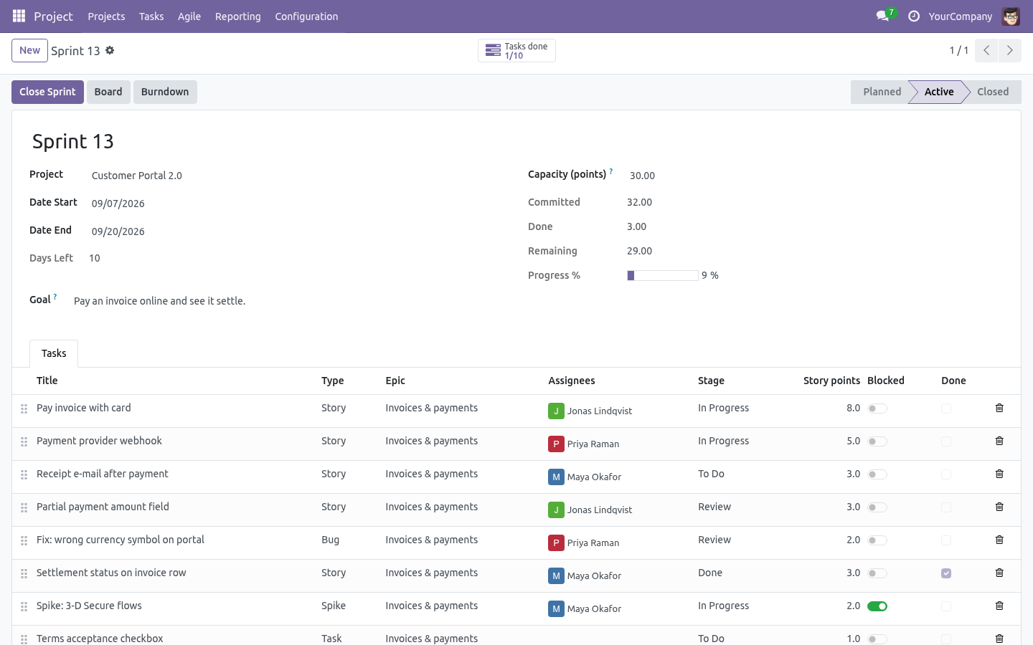Viewport: 1033px width, 645px height.
Task: Delete the Spike: 3-D Secure flows row
Action: tap(999, 606)
